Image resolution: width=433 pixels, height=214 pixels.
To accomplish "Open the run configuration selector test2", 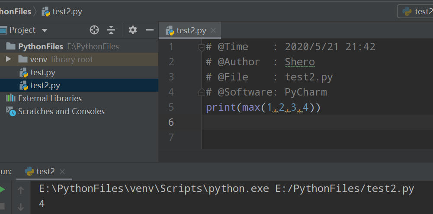I will point(415,11).
